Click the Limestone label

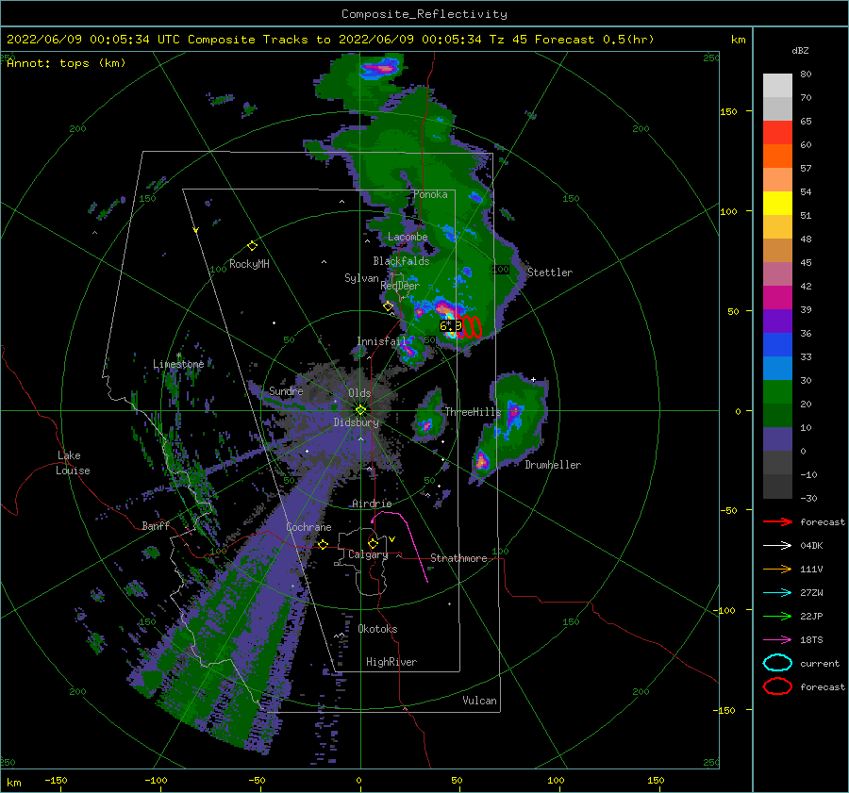(x=178, y=364)
